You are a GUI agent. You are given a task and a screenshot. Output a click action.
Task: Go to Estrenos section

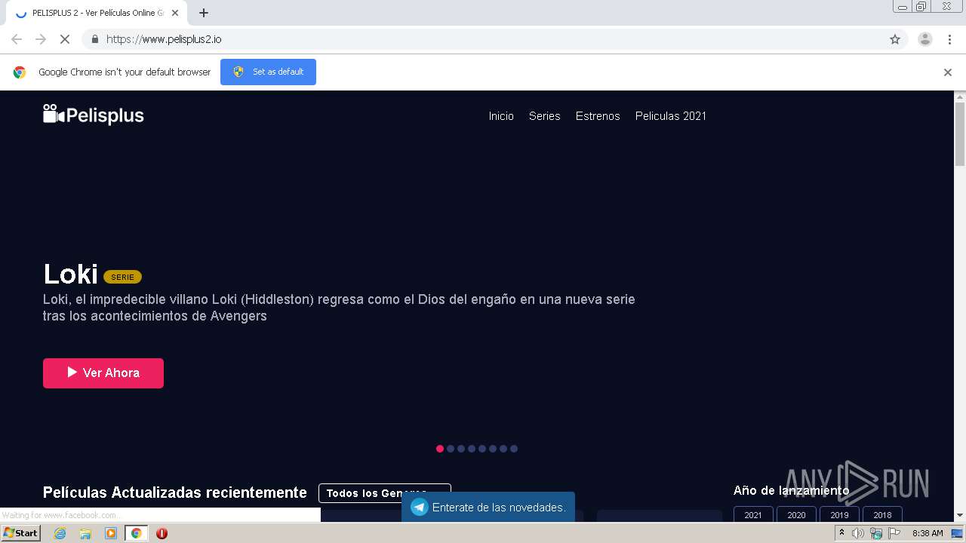tap(598, 116)
